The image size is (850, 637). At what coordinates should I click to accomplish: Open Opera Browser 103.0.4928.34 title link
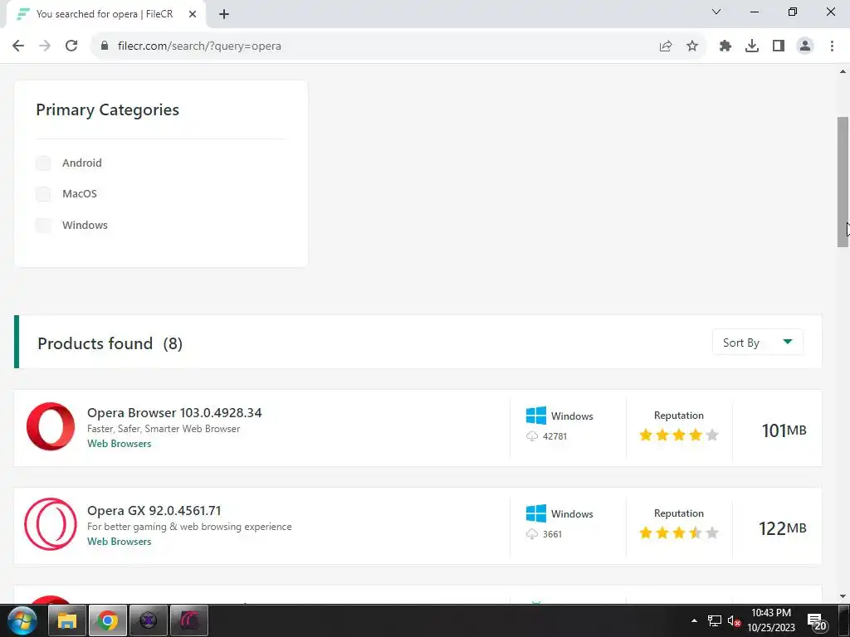174,413
